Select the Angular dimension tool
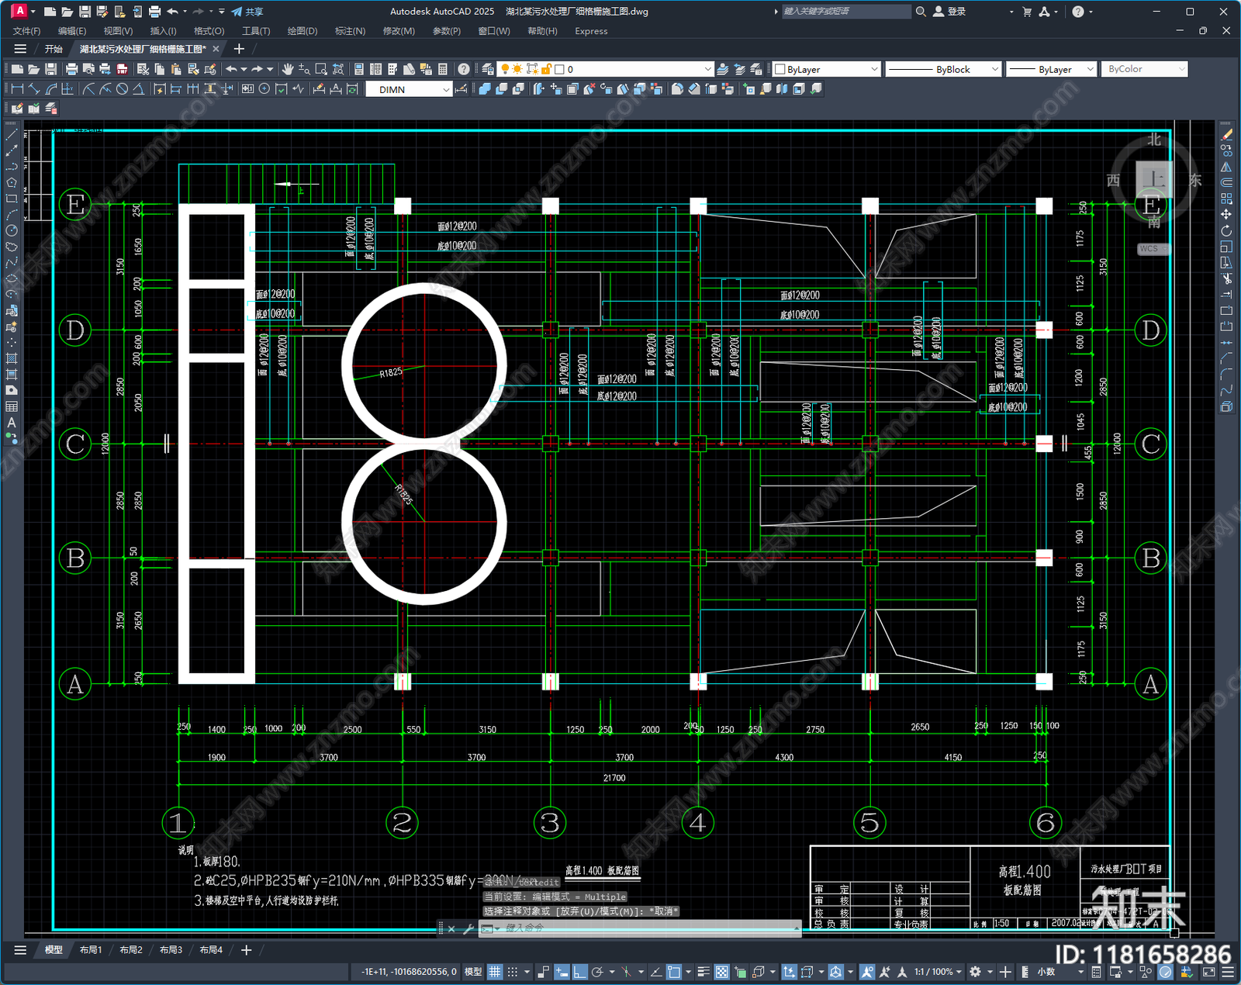This screenshot has height=985, width=1241. (138, 89)
